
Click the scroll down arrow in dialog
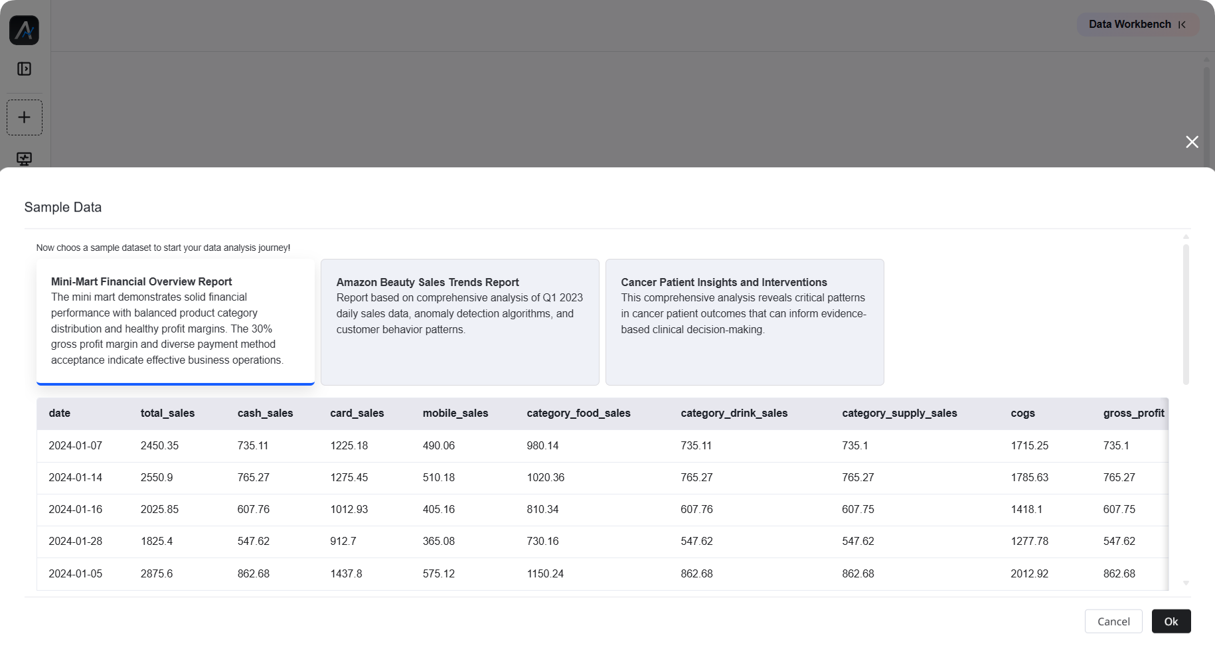click(1186, 583)
